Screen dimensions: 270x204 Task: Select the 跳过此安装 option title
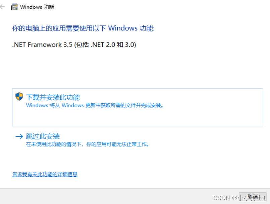(43, 136)
